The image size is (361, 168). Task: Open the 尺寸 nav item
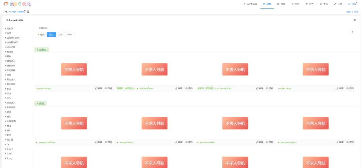click(x=310, y=4)
